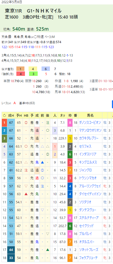Click the green filled triangle for ソネットフレーズ

tap(48, 250)
